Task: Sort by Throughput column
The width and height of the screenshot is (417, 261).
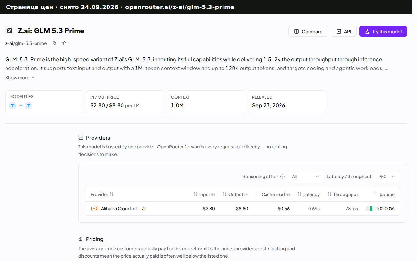Action: pyautogui.click(x=343, y=194)
